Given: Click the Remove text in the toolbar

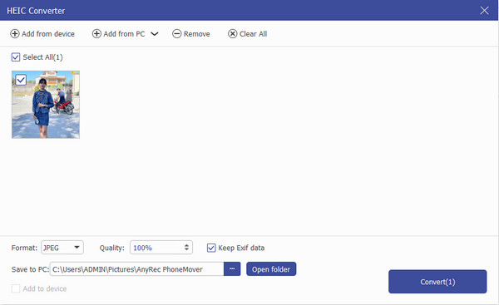Looking at the screenshot, I should pyautogui.click(x=196, y=34).
